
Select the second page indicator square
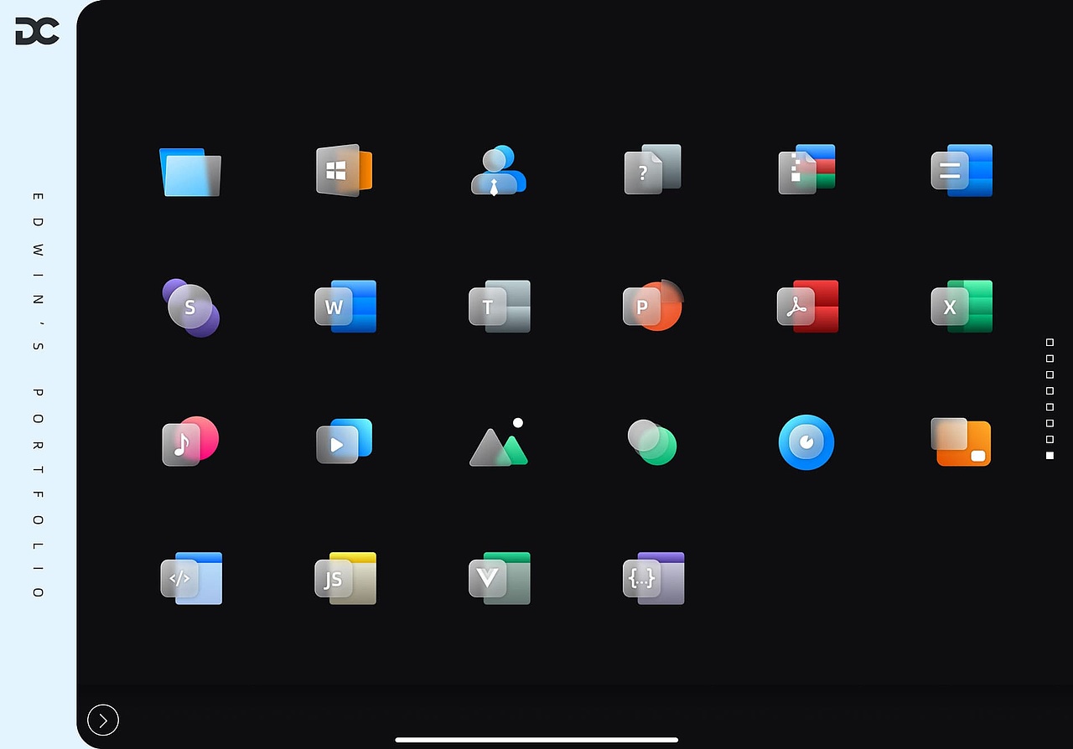pyautogui.click(x=1050, y=359)
